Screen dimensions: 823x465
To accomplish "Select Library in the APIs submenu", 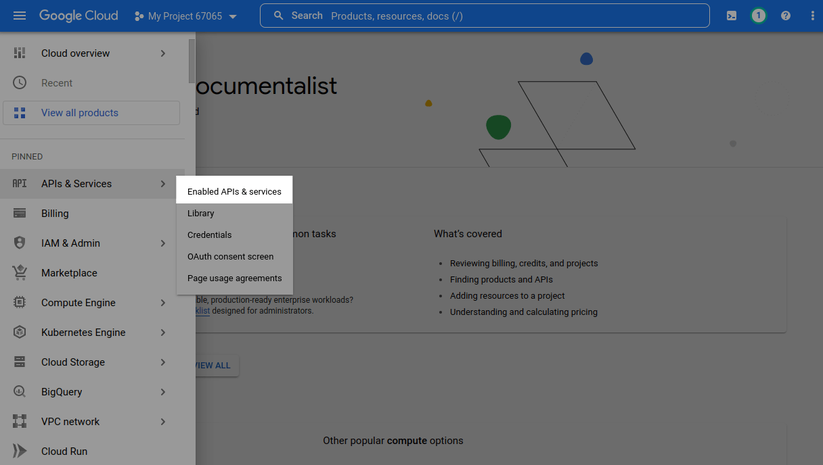I will (x=234, y=214).
